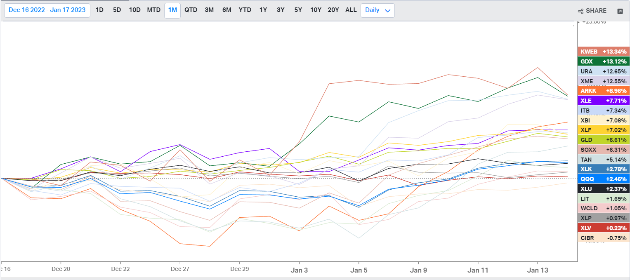Select the YTD time range
The height and width of the screenshot is (280, 630).
coord(245,10)
